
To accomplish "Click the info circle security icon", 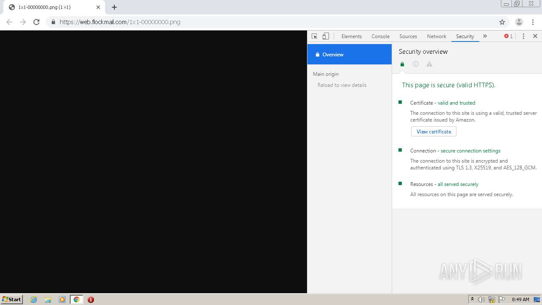I will click(416, 64).
